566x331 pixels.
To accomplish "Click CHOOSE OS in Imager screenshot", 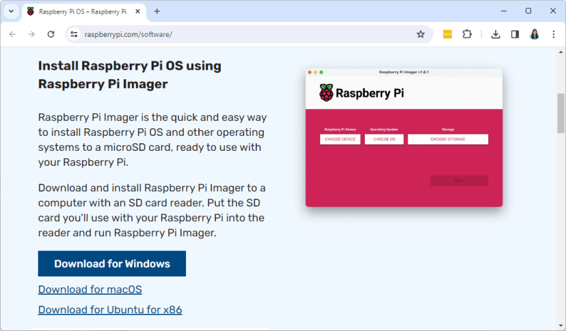I will tap(384, 139).
